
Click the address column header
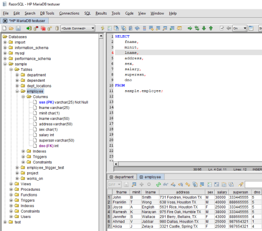tap(182, 192)
